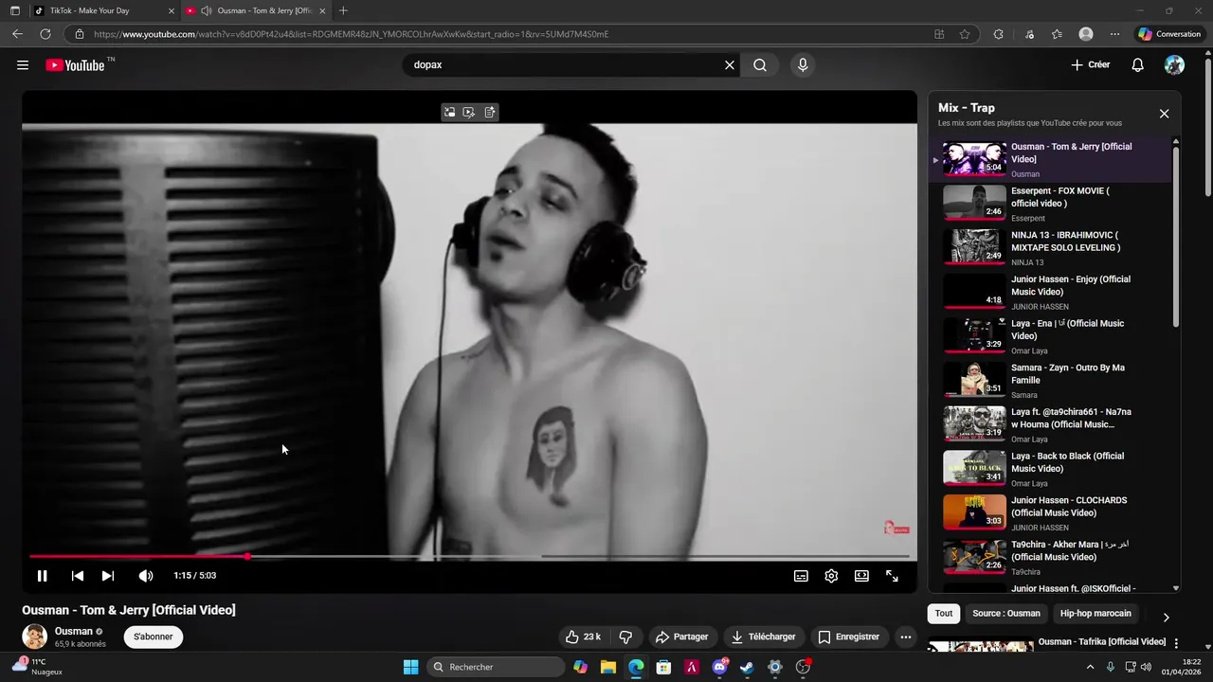Open the YouTube account avatar menu
The image size is (1213, 682).
point(1174,64)
